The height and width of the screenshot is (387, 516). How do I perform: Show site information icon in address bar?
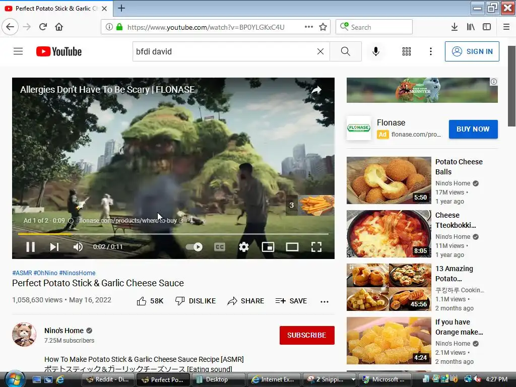(x=109, y=27)
